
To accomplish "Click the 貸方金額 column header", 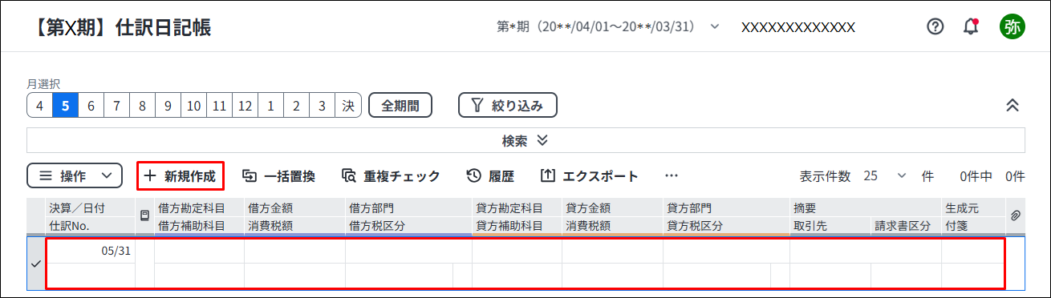I will (588, 207).
